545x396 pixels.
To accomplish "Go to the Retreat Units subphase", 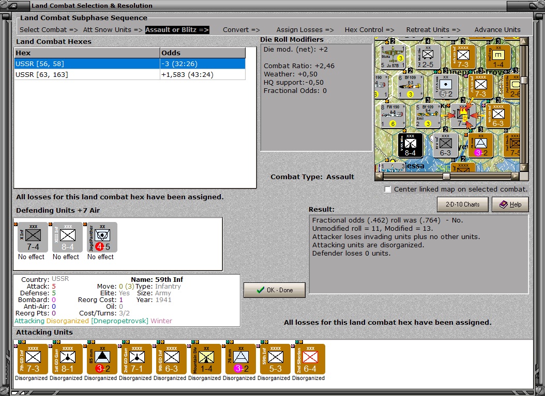I will click(433, 30).
